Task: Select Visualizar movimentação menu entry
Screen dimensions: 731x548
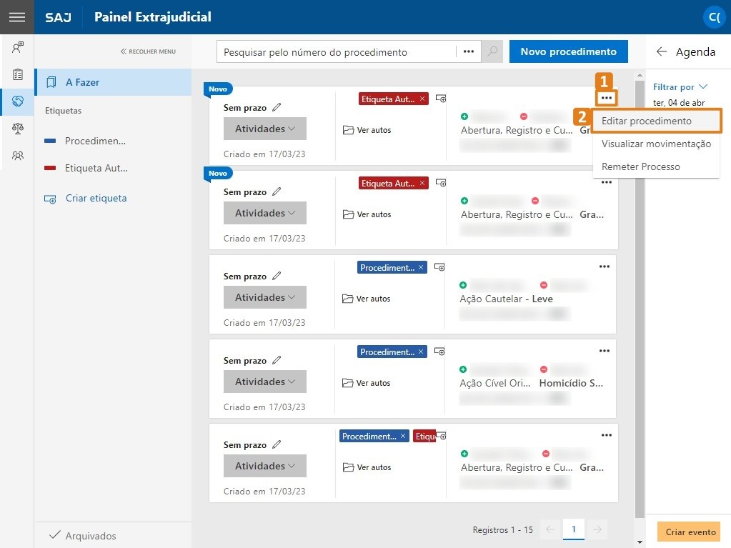Action: pyautogui.click(x=657, y=144)
